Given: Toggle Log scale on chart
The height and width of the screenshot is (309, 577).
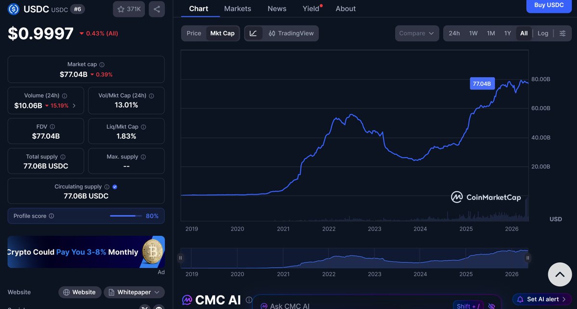Looking at the screenshot, I should (543, 33).
